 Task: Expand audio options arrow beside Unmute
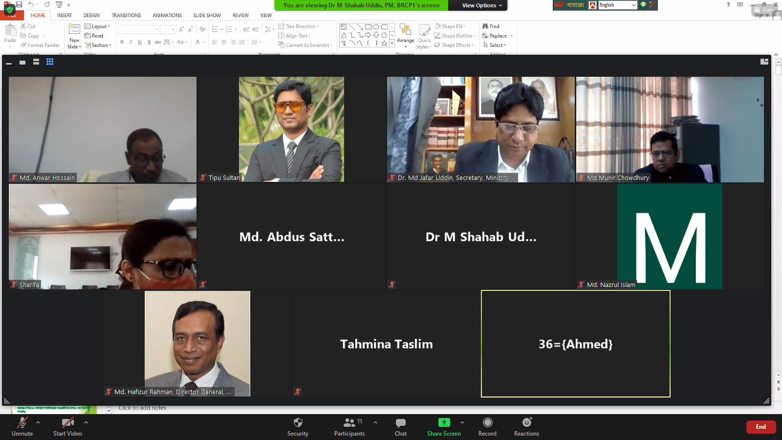[x=38, y=422]
